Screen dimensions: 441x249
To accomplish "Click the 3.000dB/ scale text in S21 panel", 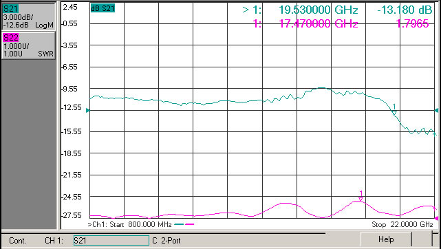I will point(19,18).
